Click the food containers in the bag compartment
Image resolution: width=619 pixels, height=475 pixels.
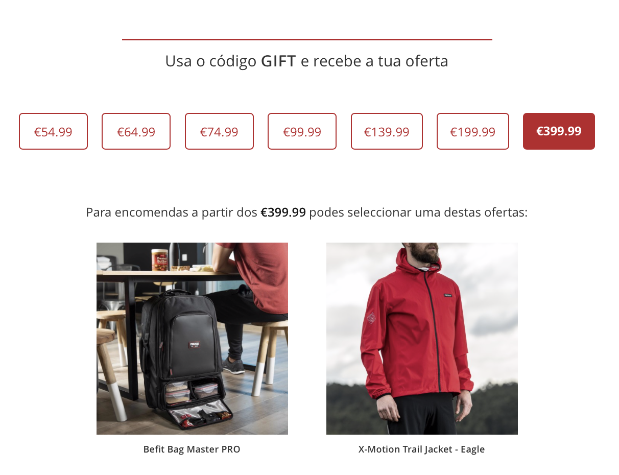pyautogui.click(x=192, y=392)
